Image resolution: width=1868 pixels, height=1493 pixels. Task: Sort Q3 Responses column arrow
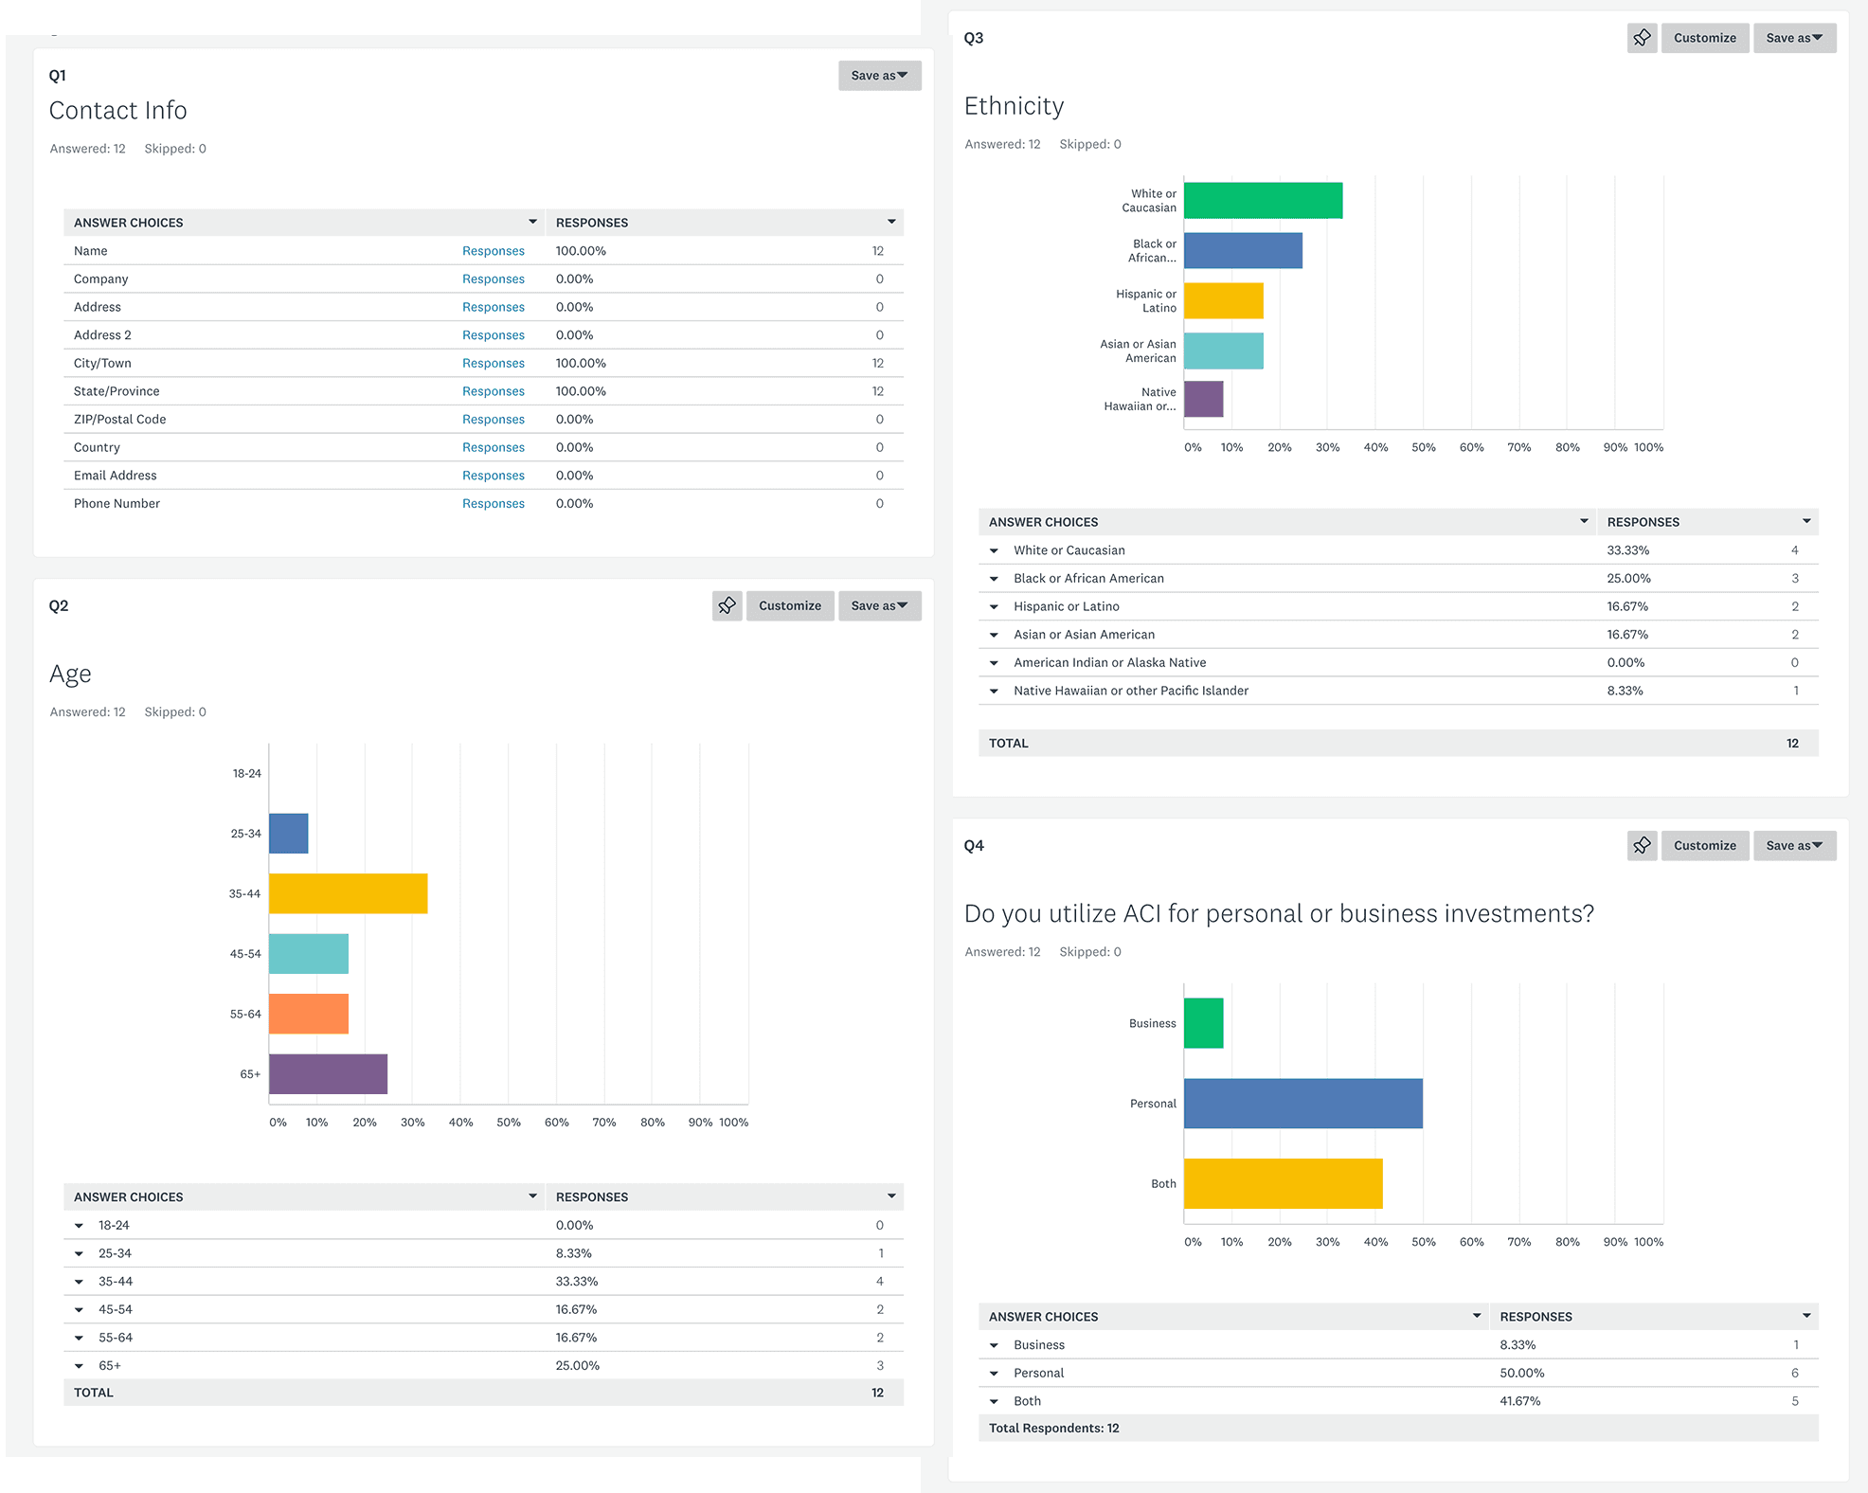(x=1806, y=521)
